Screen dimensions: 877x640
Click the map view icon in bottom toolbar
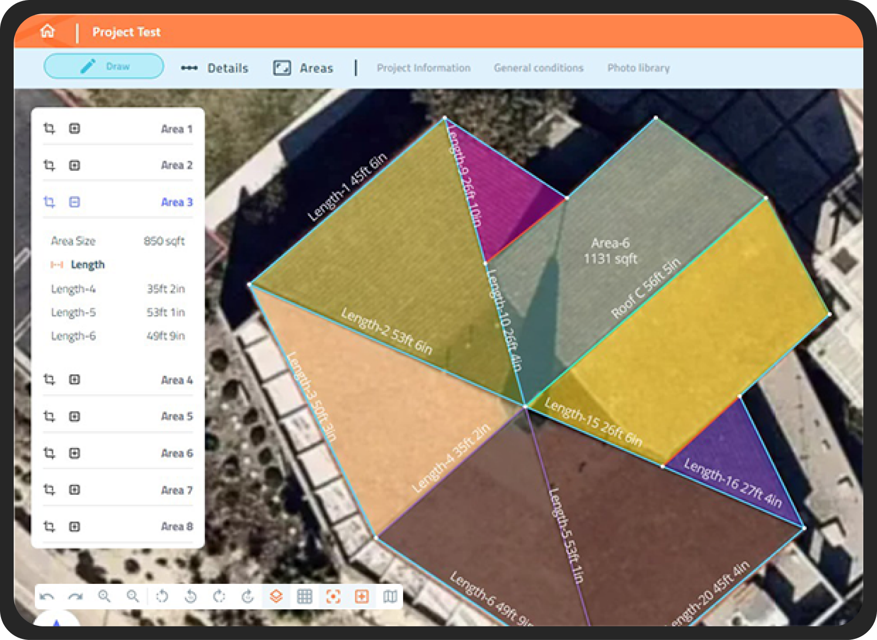click(x=390, y=596)
